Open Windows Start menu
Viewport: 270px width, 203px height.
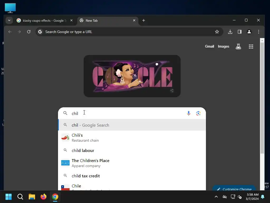(8, 197)
